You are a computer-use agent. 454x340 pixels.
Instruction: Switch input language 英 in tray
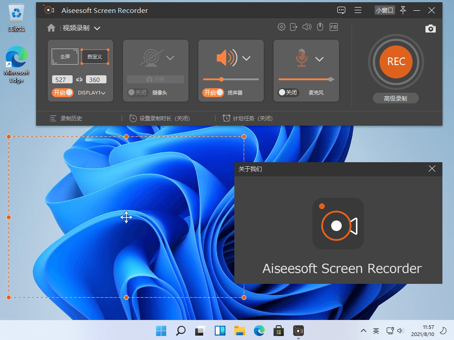click(376, 331)
